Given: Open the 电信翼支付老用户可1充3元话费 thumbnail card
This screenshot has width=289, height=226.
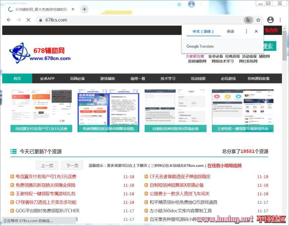Looking at the screenshot, I should coord(41,111).
